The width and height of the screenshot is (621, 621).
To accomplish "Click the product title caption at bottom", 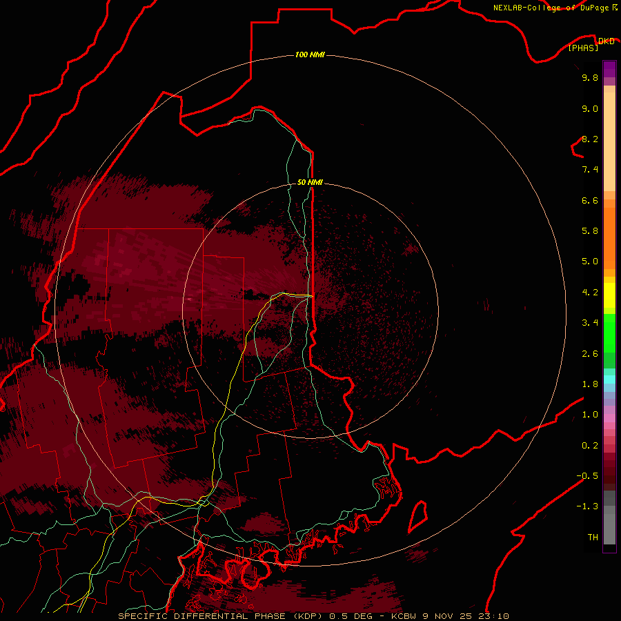I will 313,616.
